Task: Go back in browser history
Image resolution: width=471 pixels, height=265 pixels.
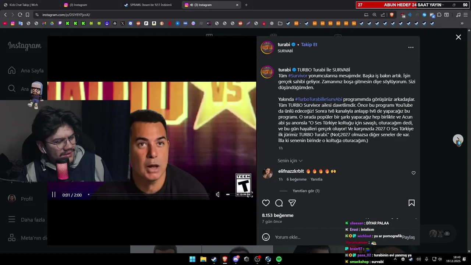Action: (x=5, y=15)
